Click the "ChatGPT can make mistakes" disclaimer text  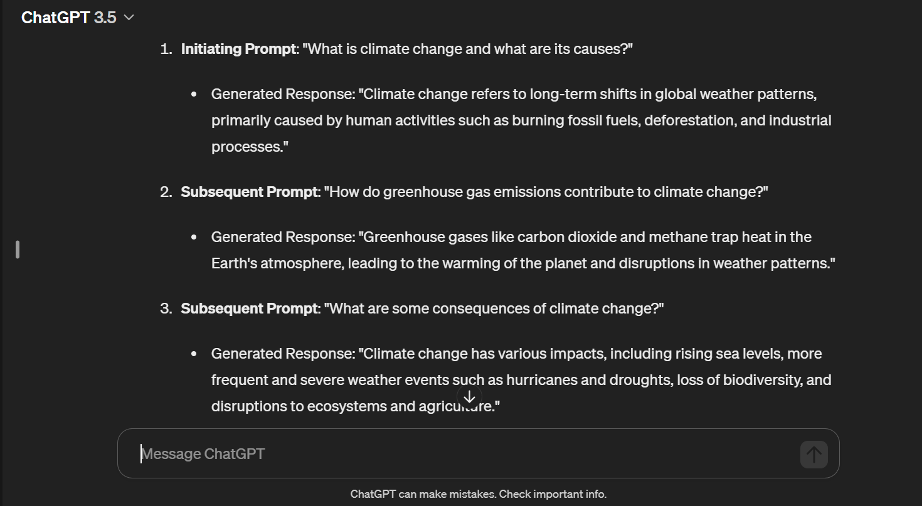[479, 494]
